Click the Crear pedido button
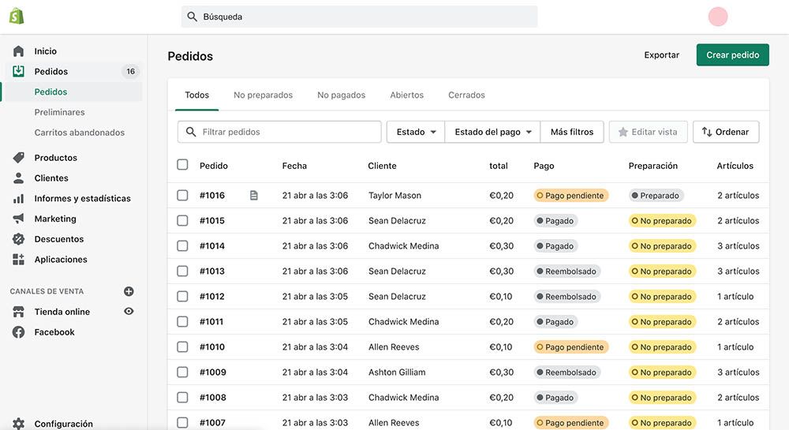 733,54
